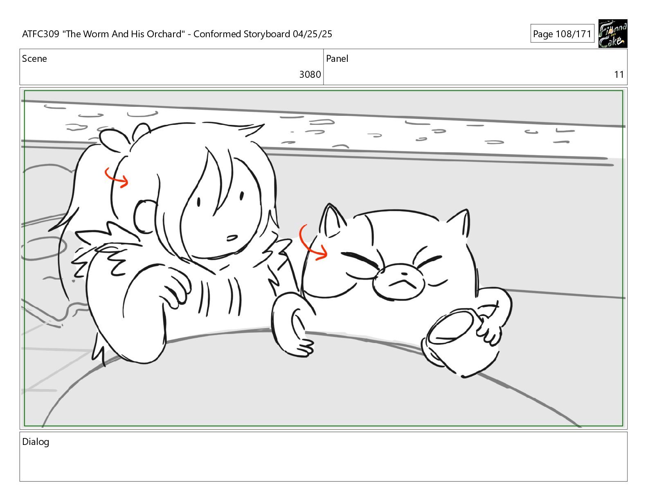Select the Panel label
The height and width of the screenshot is (501, 648).
point(337,59)
